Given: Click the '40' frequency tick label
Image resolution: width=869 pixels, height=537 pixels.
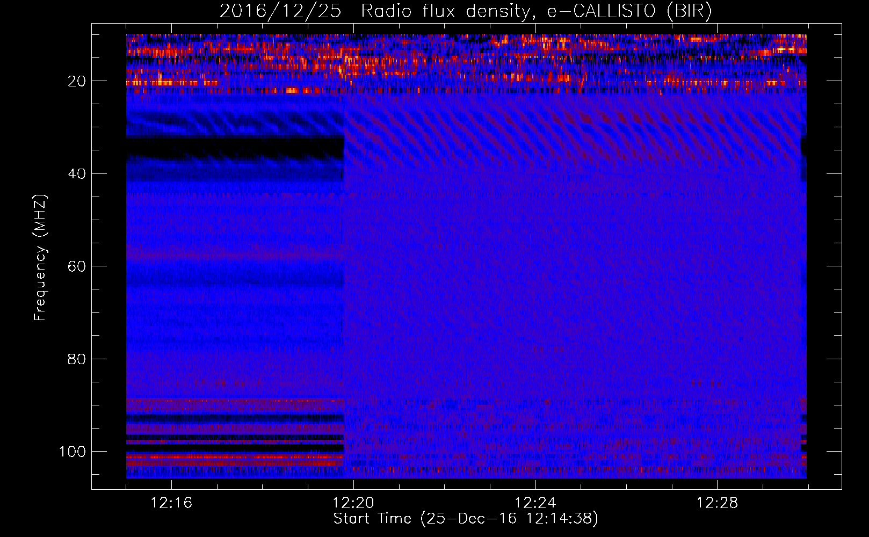Looking at the screenshot, I should click(x=77, y=174).
